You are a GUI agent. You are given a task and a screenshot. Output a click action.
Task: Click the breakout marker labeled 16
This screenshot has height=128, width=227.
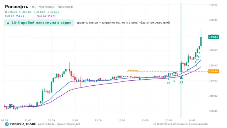click(197, 60)
